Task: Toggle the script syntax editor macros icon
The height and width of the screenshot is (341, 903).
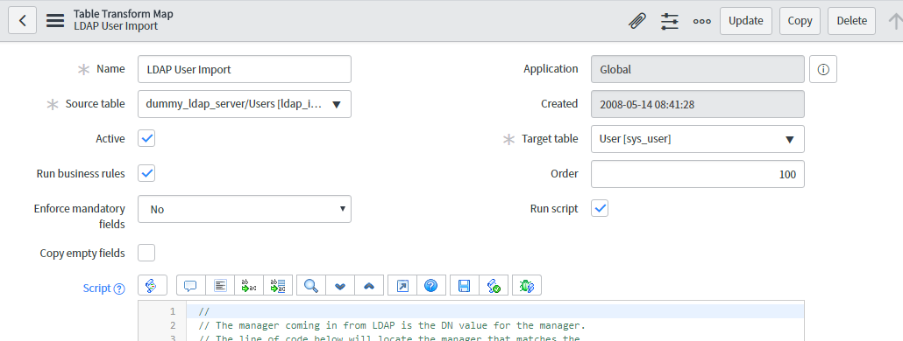Action: (152, 285)
